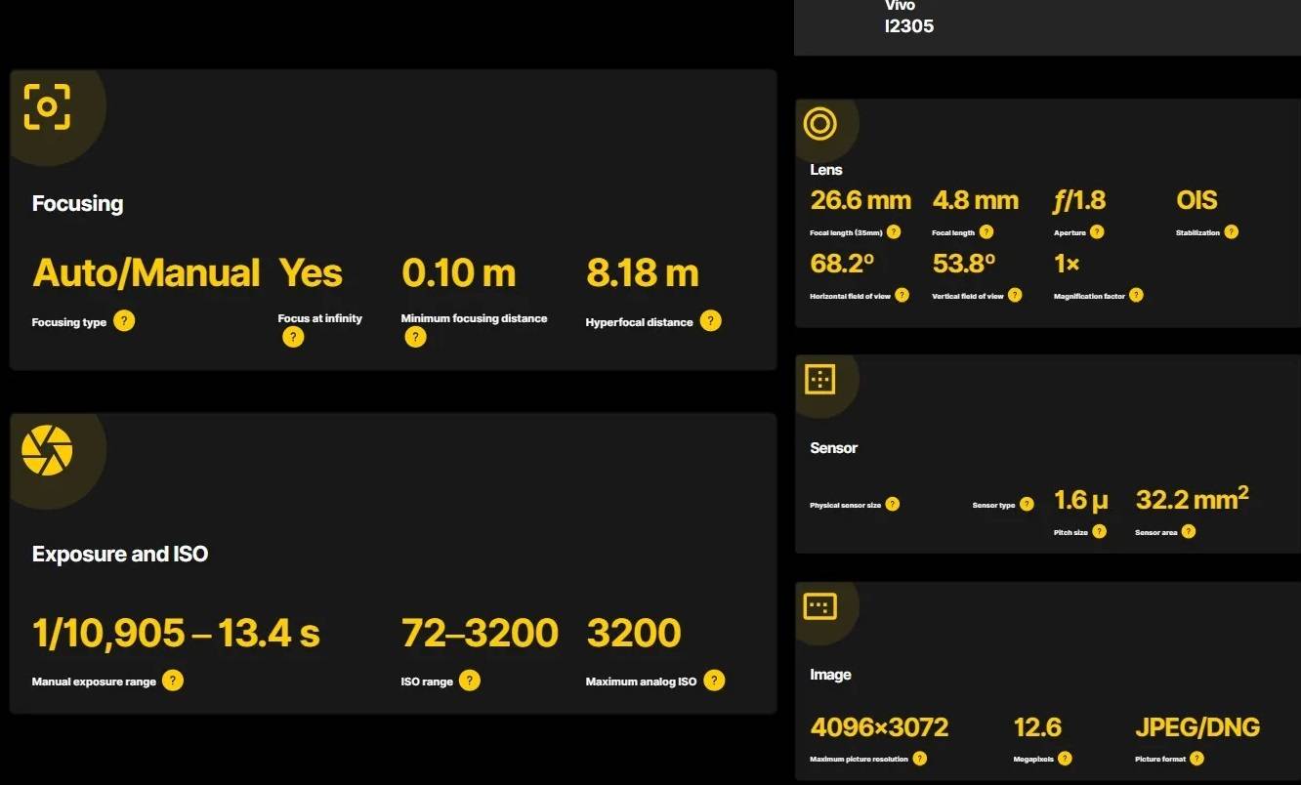Screen dimensions: 1301x785
Task: Click Magnification factor help icon
Action: click(x=1136, y=295)
